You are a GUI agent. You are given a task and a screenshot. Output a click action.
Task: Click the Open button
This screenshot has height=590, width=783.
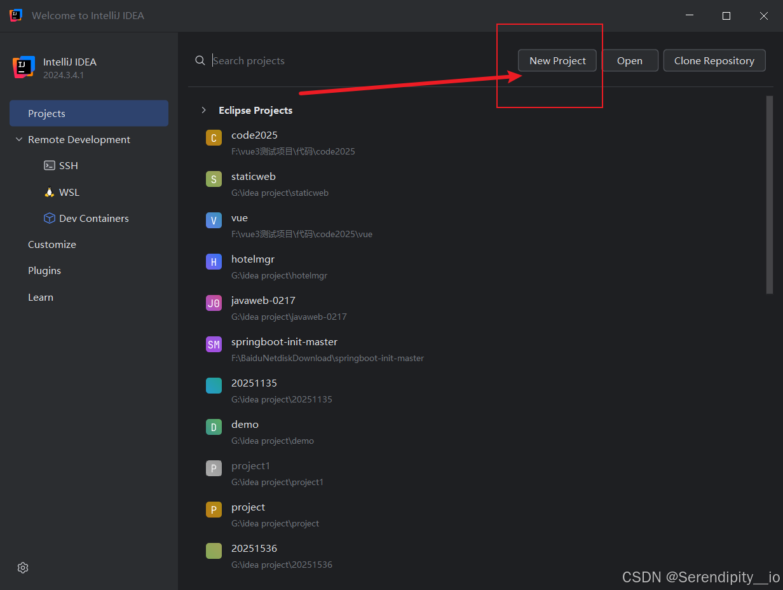point(630,60)
